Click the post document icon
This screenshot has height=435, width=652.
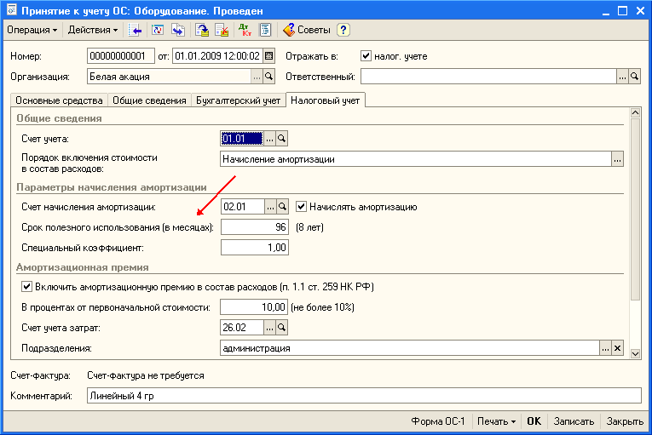point(202,30)
